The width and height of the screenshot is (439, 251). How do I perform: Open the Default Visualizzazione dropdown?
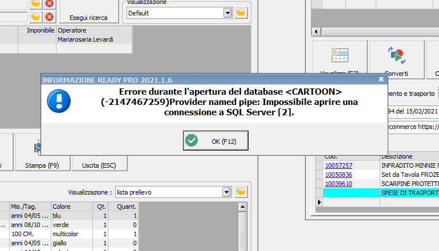pos(227,13)
